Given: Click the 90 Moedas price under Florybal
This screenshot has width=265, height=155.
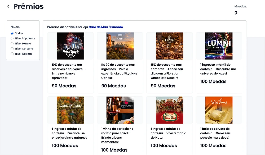Looking at the screenshot, I should tap(163, 86).
